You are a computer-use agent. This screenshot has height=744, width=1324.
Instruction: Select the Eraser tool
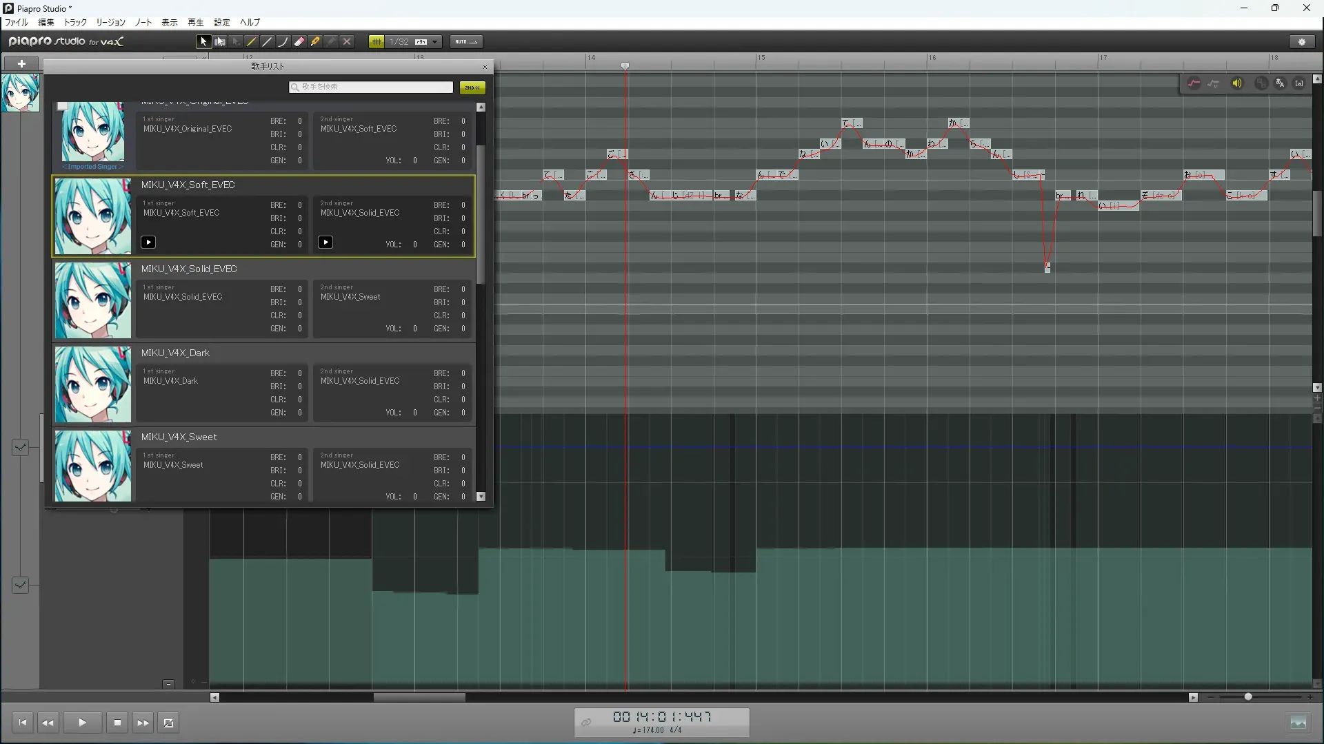click(299, 42)
